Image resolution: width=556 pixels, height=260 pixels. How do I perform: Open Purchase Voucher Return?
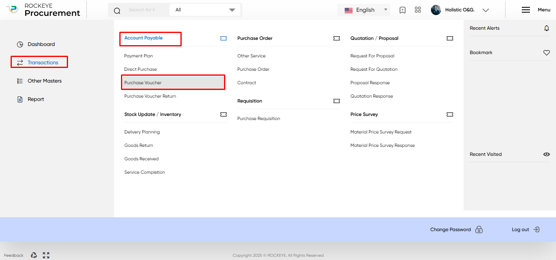(150, 96)
